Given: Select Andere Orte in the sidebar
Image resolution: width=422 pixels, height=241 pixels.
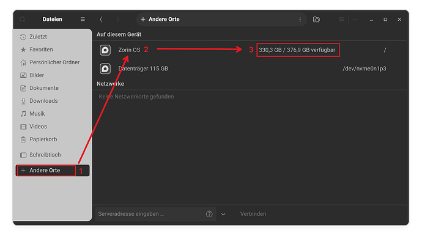Looking at the screenshot, I should tap(53, 171).
